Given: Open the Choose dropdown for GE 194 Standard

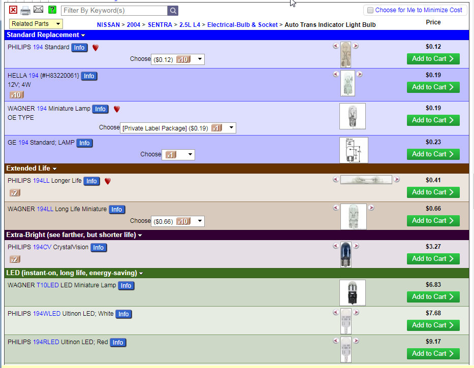Looking at the screenshot, I should click(178, 155).
